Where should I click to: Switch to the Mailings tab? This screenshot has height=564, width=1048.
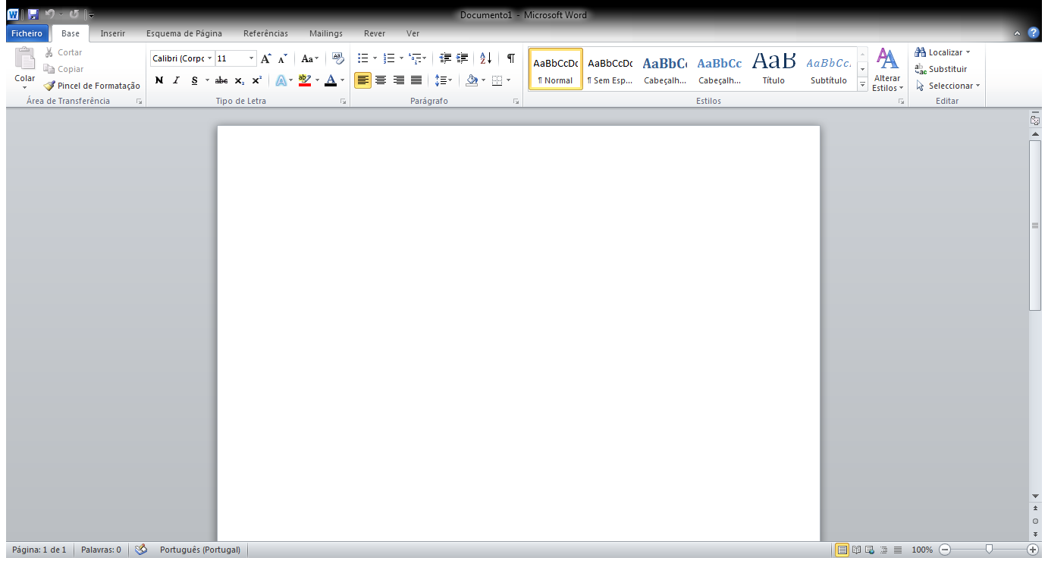326,33
